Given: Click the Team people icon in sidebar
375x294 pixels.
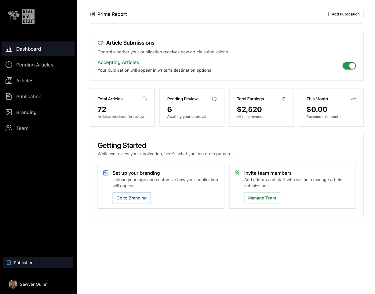Looking at the screenshot, I should [9, 128].
